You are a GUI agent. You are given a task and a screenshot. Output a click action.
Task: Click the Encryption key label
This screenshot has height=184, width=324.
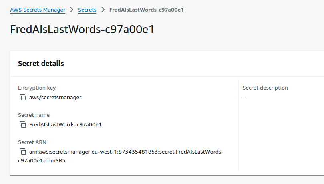point(37,88)
